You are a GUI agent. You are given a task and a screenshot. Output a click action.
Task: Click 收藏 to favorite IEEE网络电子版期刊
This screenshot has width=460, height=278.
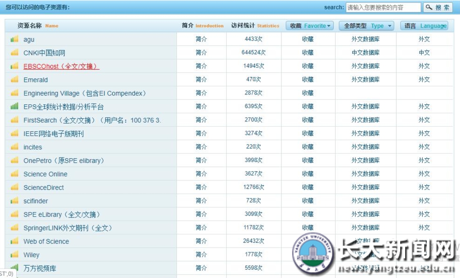pyautogui.click(x=308, y=133)
